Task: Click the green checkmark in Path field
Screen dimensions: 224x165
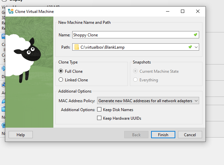Action: click(190, 47)
